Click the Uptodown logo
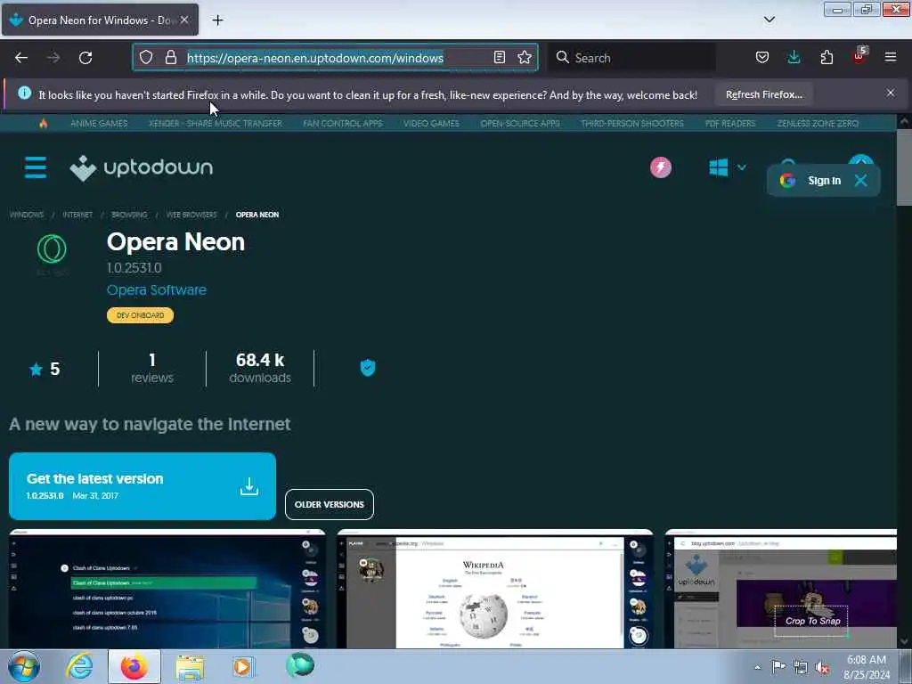Screen dimensions: 912x684 pyautogui.click(x=142, y=167)
